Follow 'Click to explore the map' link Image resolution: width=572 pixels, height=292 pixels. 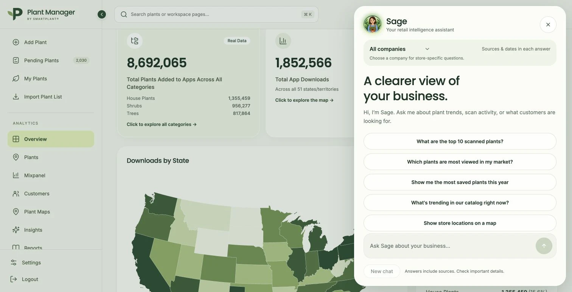tap(305, 100)
